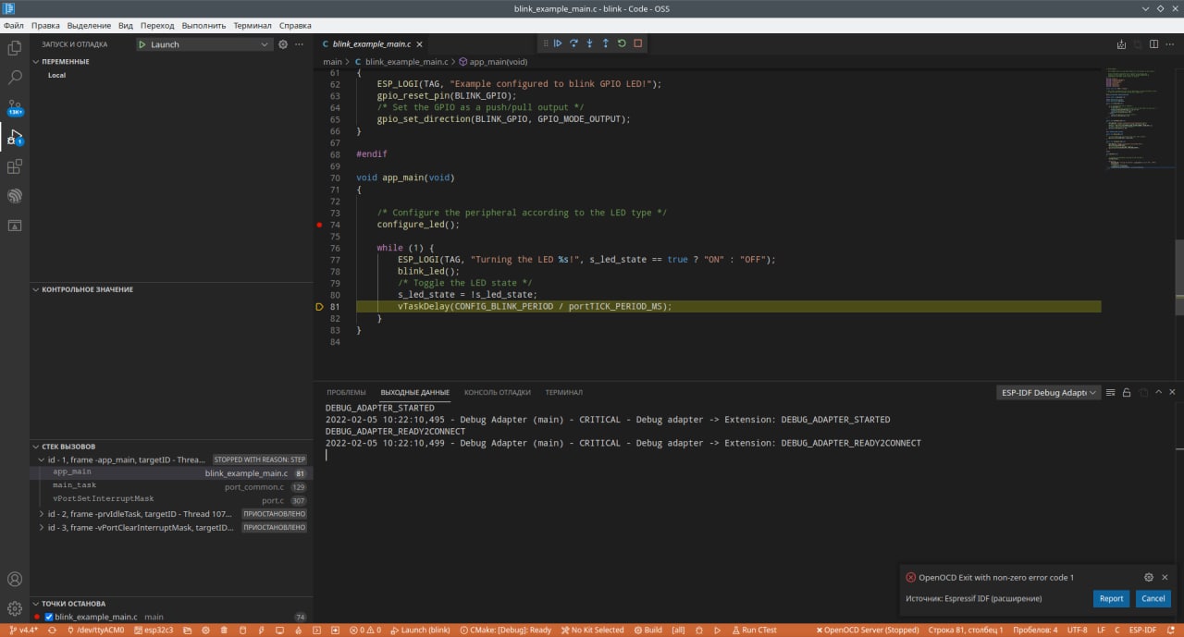This screenshot has height=637, width=1184.
Task: Stop debugging with the red square
Action: point(637,43)
